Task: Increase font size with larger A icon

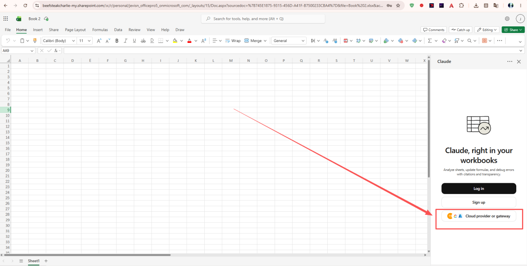Action: 99,41
